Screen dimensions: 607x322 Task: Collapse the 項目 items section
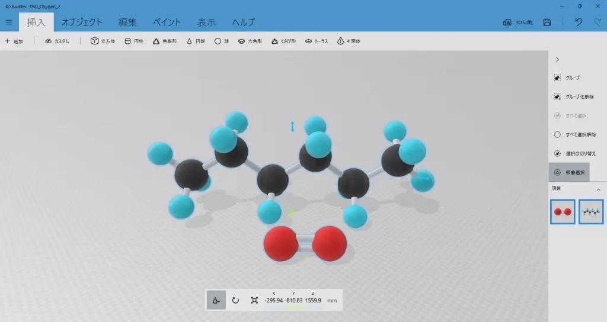598,189
